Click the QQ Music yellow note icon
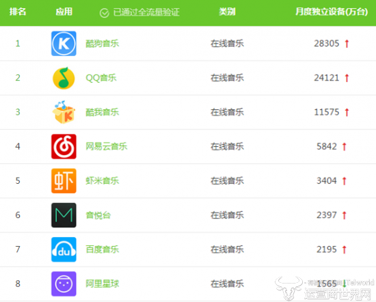The image size is (376, 302). [x=64, y=78]
